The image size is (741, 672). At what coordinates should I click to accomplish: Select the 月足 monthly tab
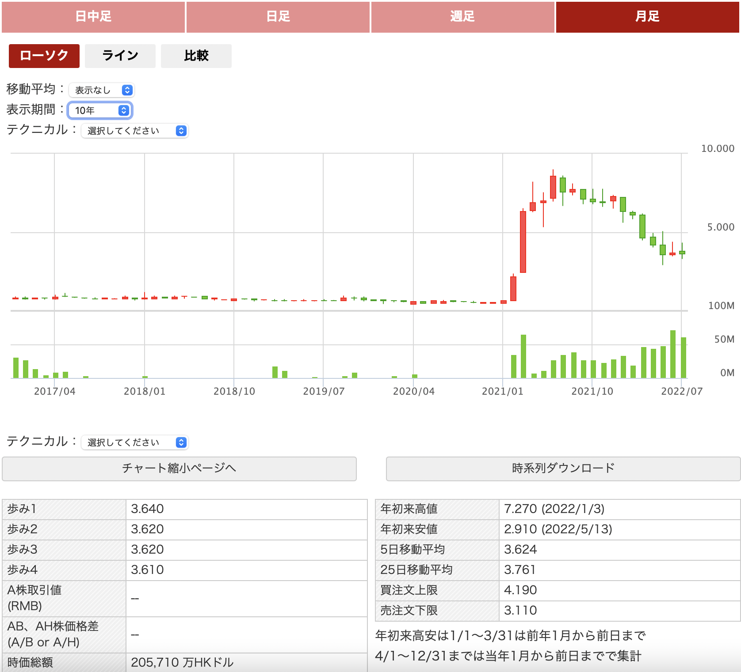[x=648, y=17]
